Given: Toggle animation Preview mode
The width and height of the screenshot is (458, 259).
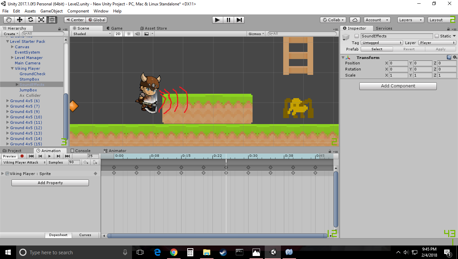Looking at the screenshot, I should coord(10,156).
